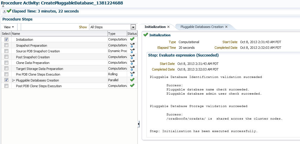Click Target Storage Data Preparation status icon
The height and width of the screenshot is (144, 300).
(x=132, y=68)
